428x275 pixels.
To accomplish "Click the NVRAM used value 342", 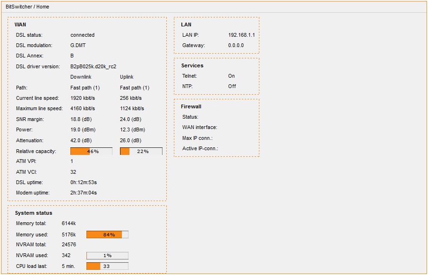I will (x=66, y=255).
